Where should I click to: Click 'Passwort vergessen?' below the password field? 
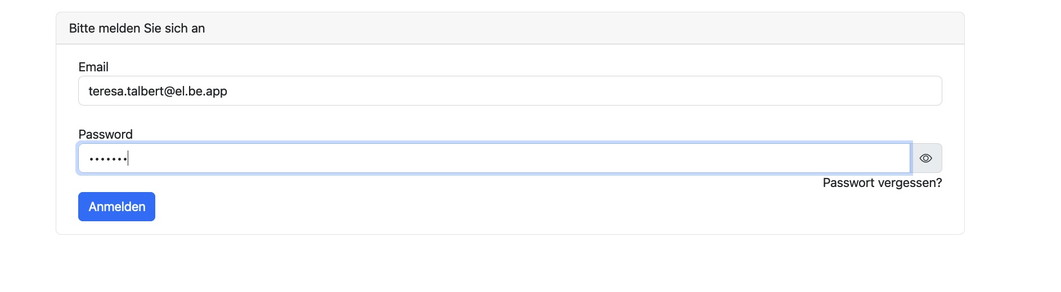[882, 183]
